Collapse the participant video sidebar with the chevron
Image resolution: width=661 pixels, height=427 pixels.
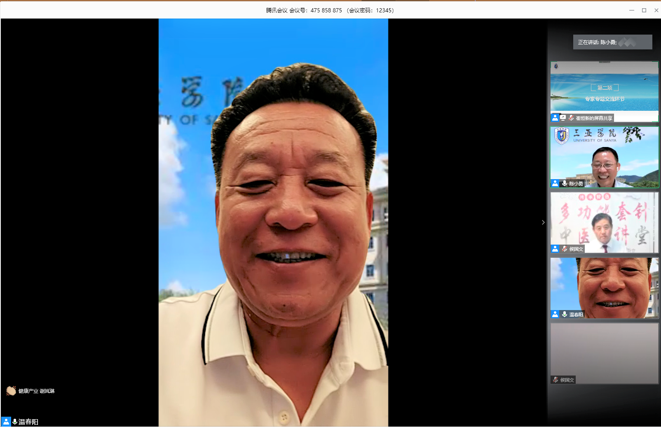pyautogui.click(x=543, y=222)
